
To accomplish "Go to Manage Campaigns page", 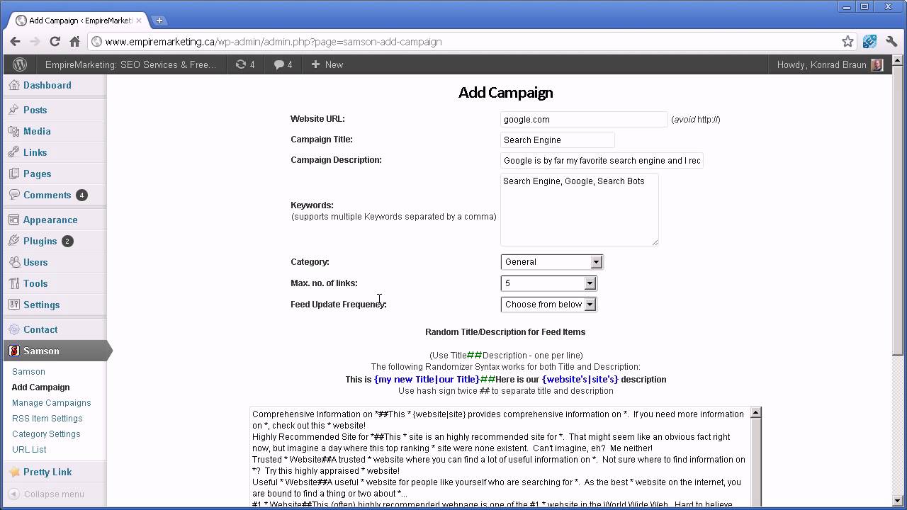I will coord(51,402).
